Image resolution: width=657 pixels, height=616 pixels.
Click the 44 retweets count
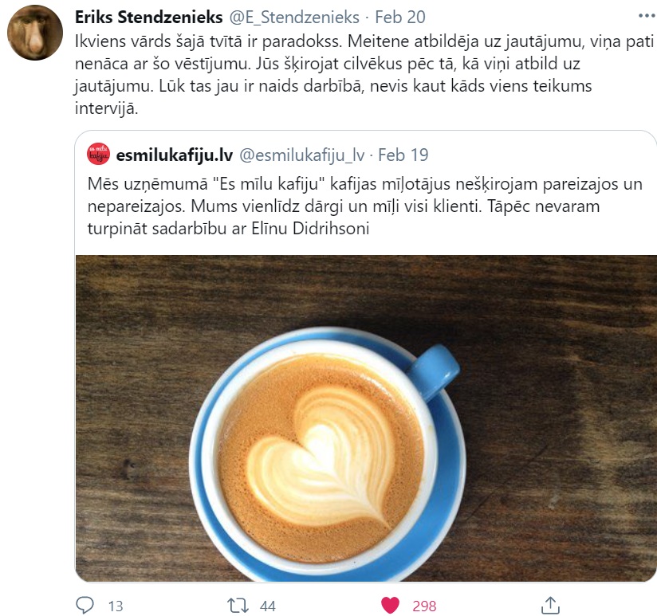click(x=268, y=606)
